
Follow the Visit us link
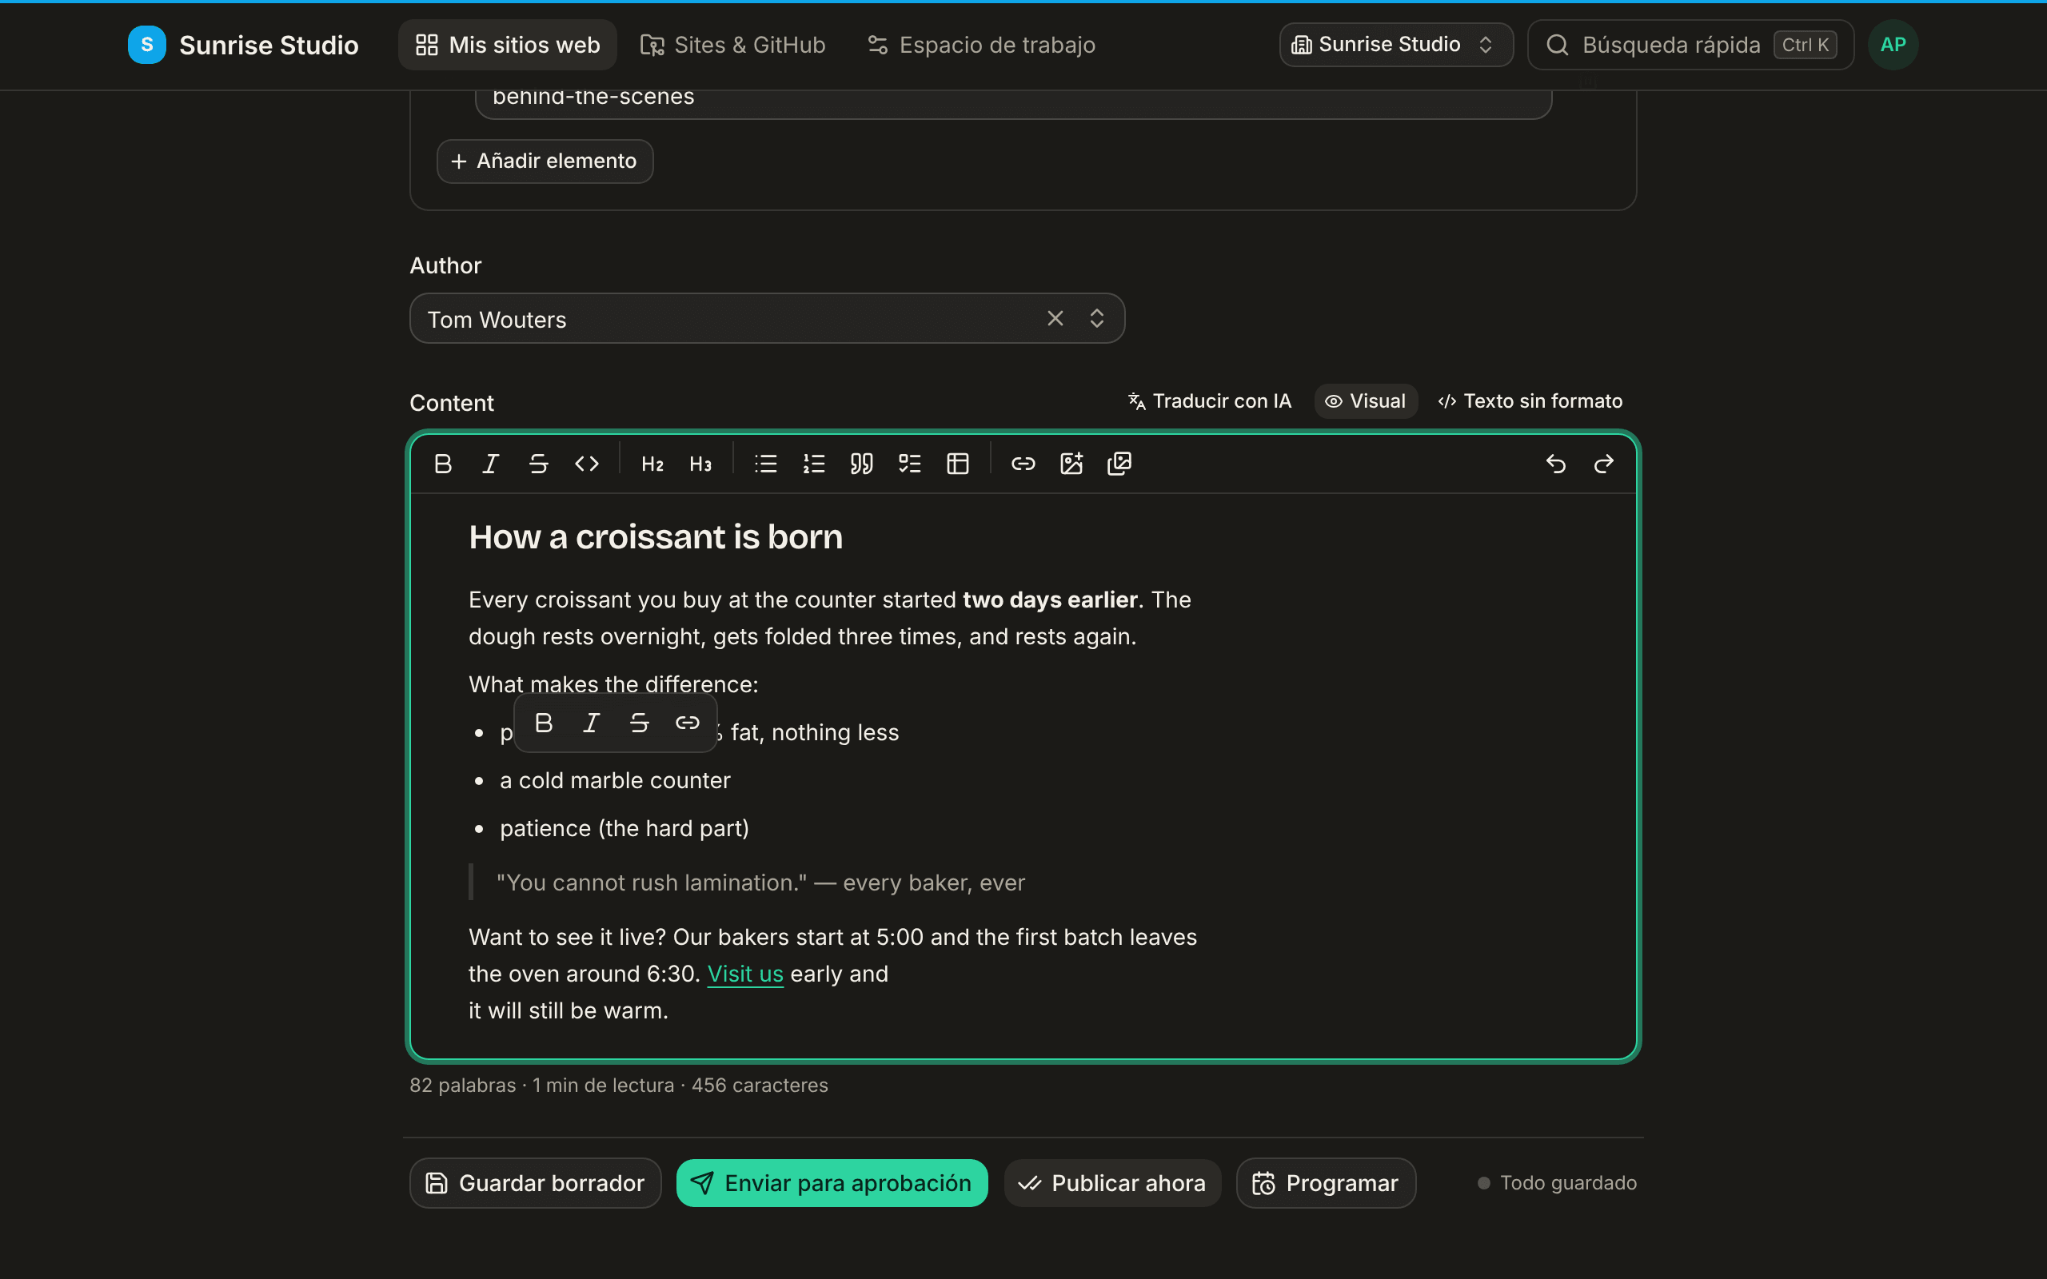coord(745,974)
